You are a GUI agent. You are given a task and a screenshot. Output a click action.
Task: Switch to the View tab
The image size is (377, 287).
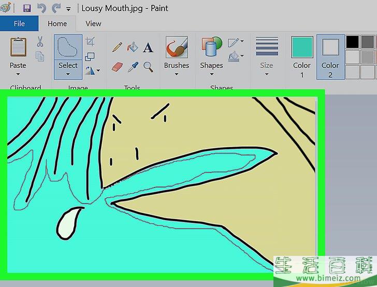93,24
